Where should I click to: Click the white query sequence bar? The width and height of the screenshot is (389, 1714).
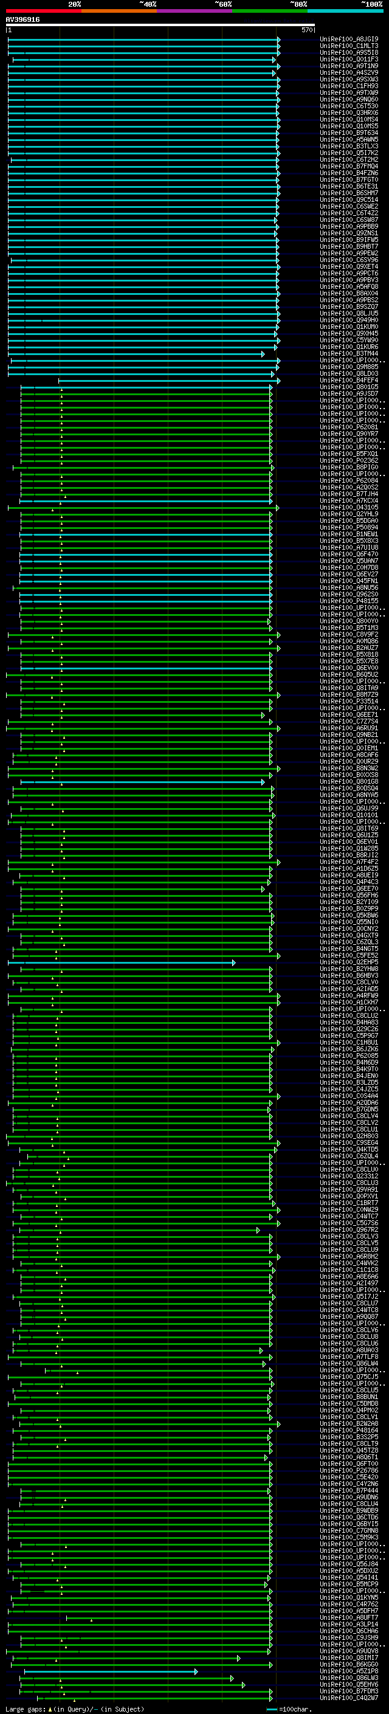160,26
